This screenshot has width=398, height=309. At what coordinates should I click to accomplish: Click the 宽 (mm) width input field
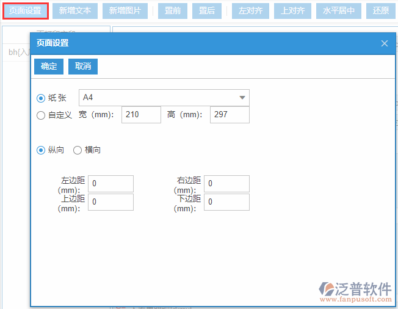pyautogui.click(x=141, y=115)
